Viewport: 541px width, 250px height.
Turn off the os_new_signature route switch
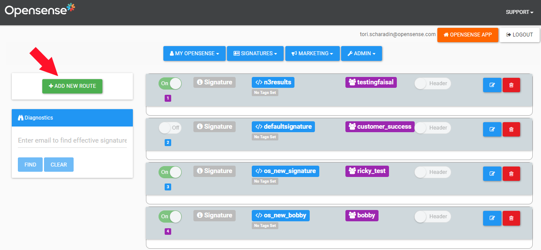[x=170, y=172]
